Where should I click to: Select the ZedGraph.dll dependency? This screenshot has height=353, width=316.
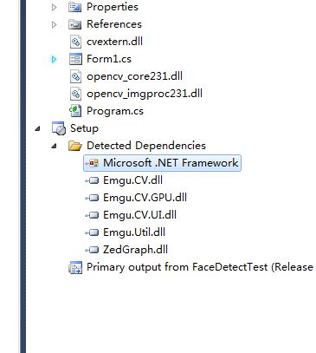click(x=135, y=250)
